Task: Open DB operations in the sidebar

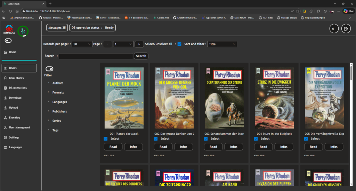Action: (x=18, y=88)
